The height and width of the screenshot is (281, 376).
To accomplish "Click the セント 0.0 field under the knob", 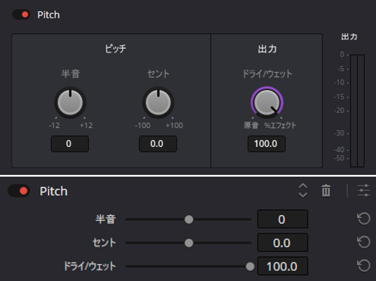I will coord(158,144).
